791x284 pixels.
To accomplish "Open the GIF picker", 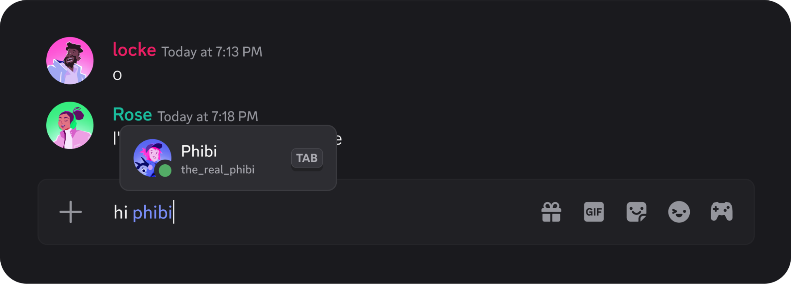I will coord(594,212).
